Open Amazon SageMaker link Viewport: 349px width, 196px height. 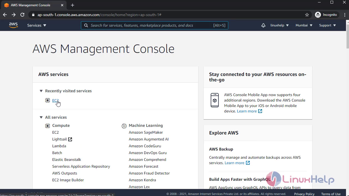click(146, 132)
